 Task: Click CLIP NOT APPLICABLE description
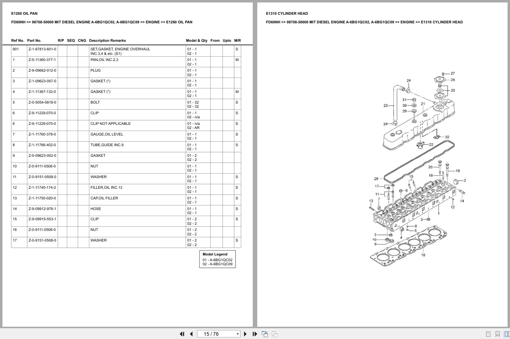(x=111, y=124)
